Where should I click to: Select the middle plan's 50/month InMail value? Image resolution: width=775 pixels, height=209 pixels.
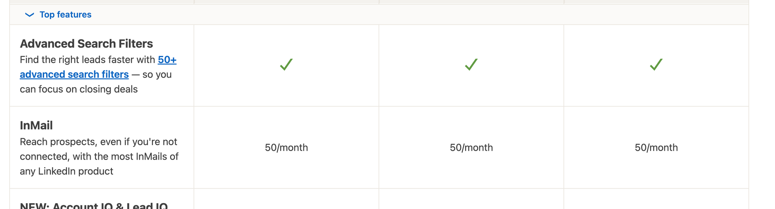click(x=471, y=148)
